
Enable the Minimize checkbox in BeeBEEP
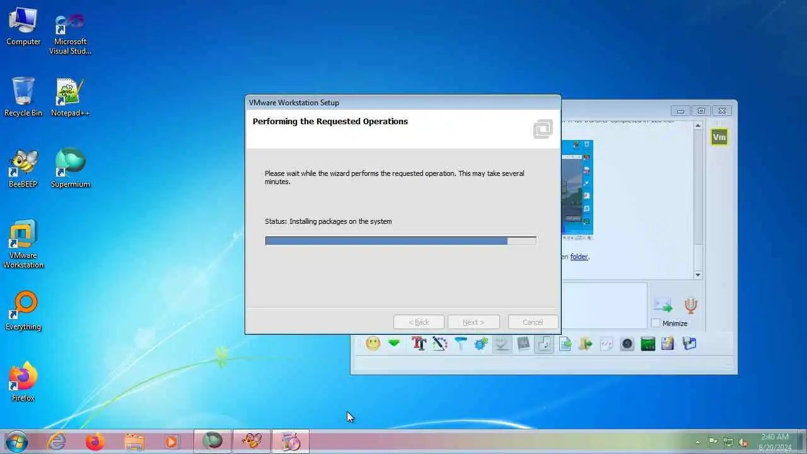pos(656,323)
